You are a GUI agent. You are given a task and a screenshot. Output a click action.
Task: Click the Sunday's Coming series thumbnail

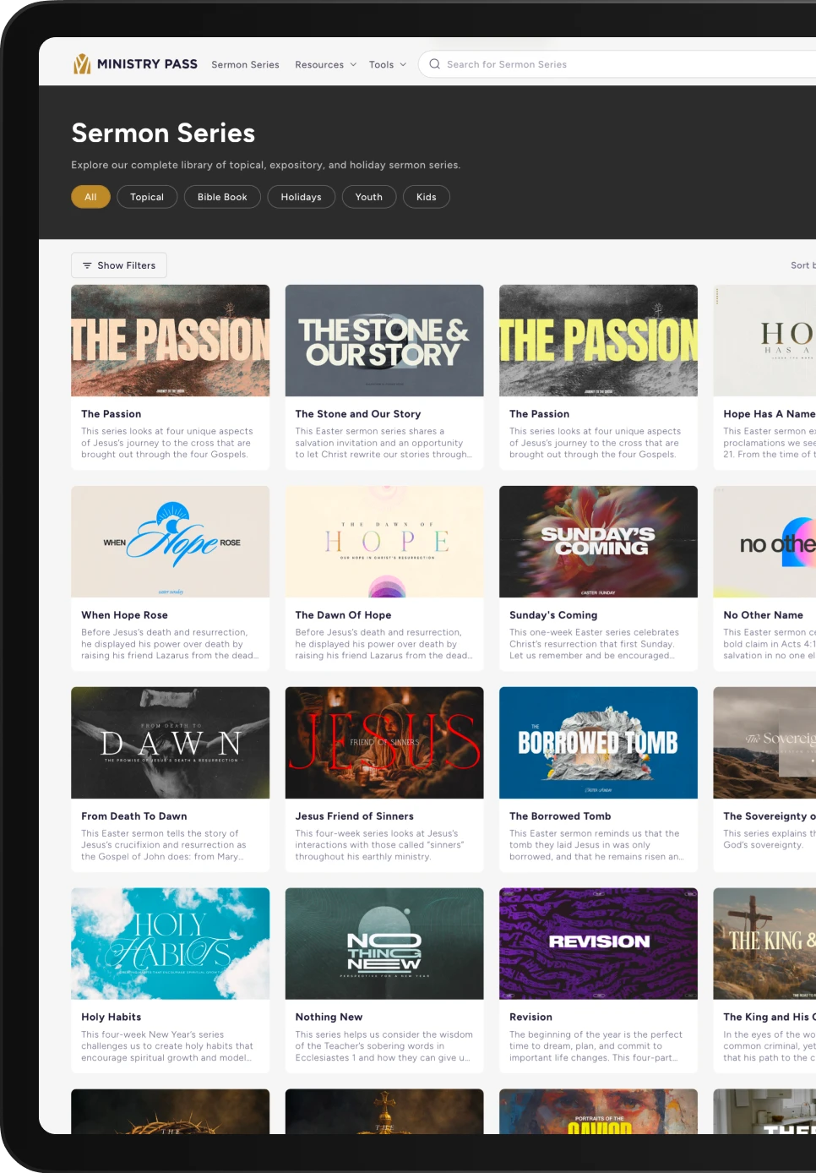(x=598, y=541)
